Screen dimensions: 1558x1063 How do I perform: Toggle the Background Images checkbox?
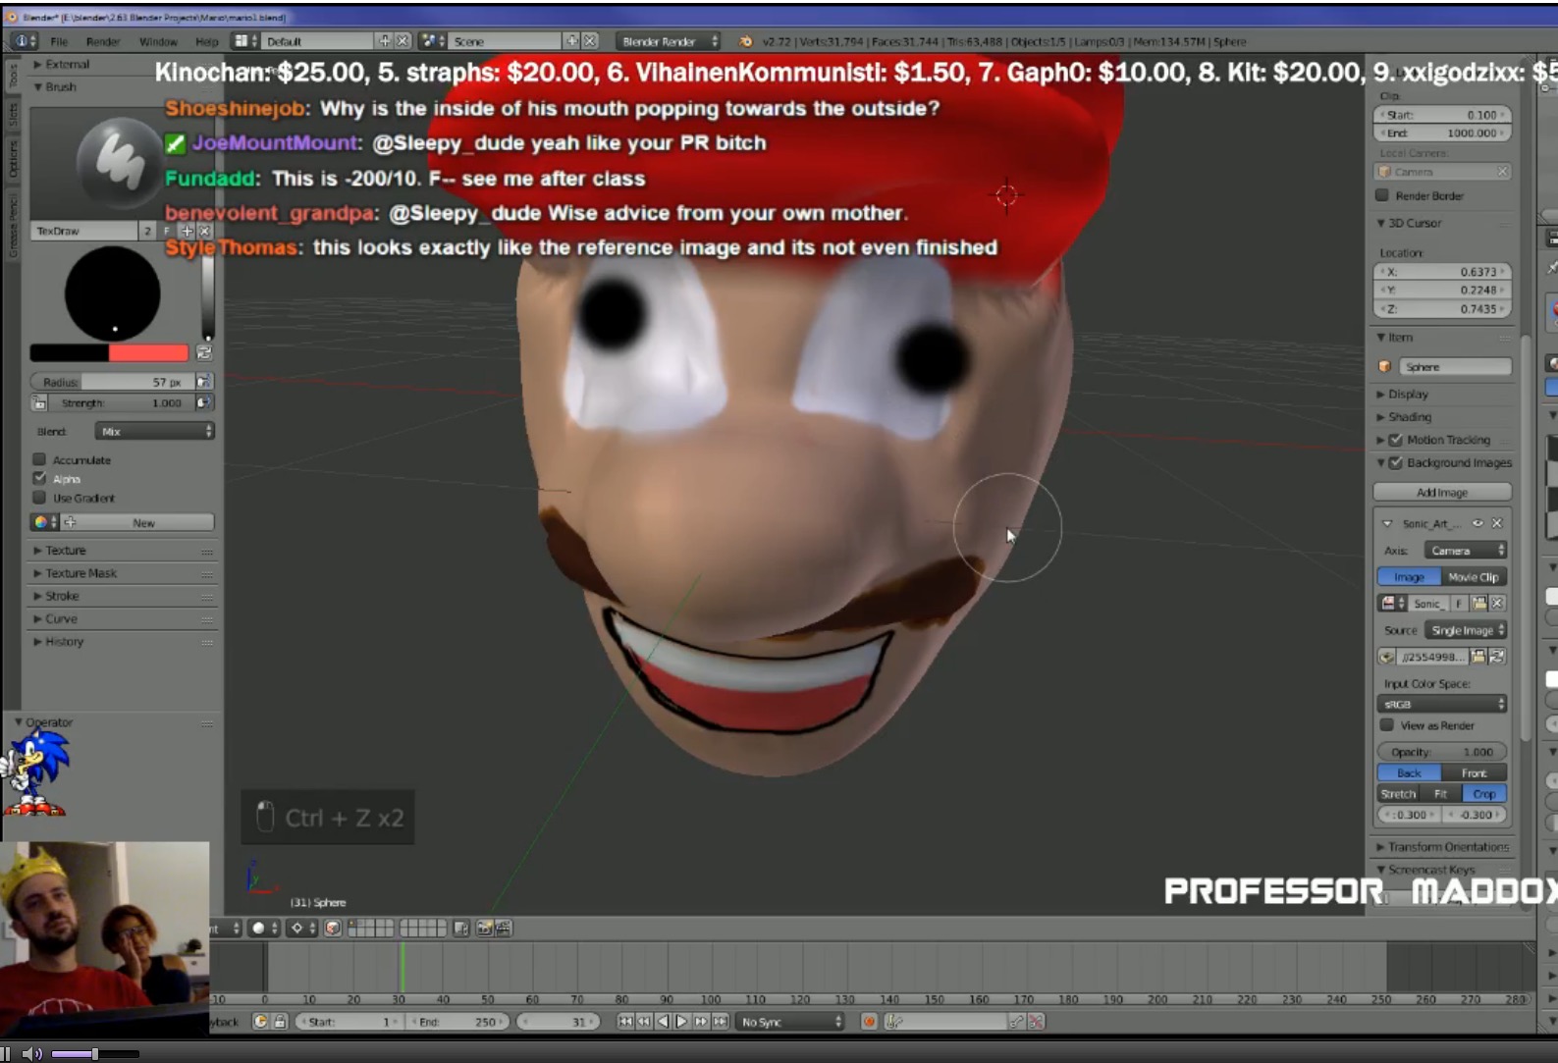click(x=1395, y=462)
